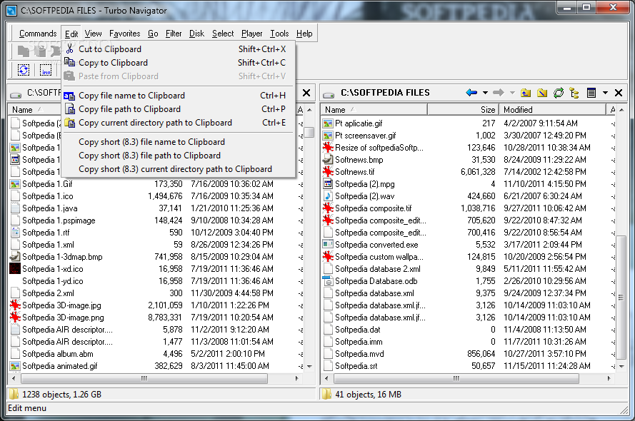Choose Copy current directory path to Clipboard

[178, 123]
